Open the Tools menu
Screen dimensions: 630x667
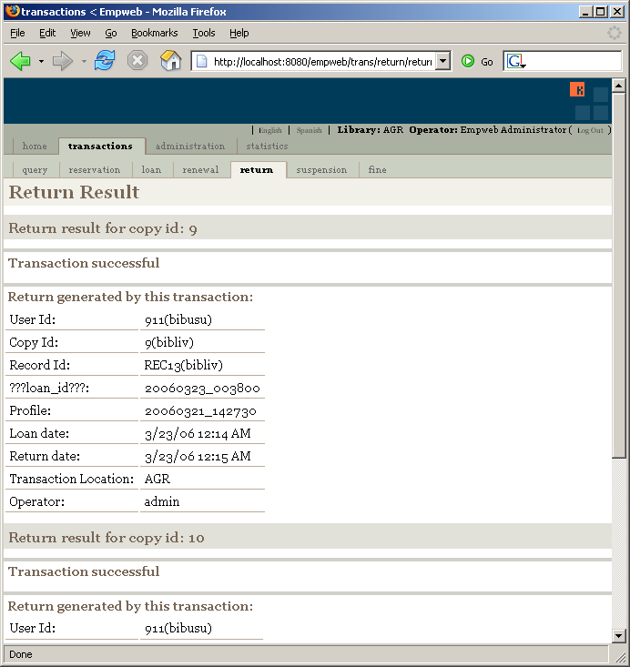[x=203, y=33]
